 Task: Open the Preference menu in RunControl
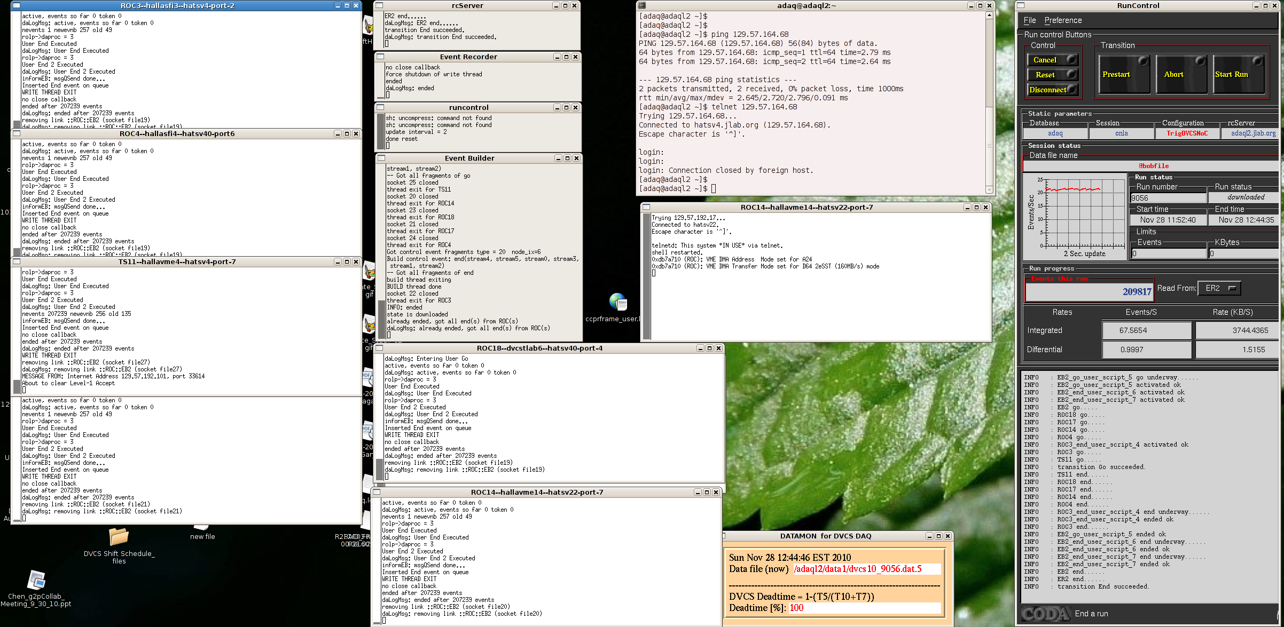(x=1063, y=20)
